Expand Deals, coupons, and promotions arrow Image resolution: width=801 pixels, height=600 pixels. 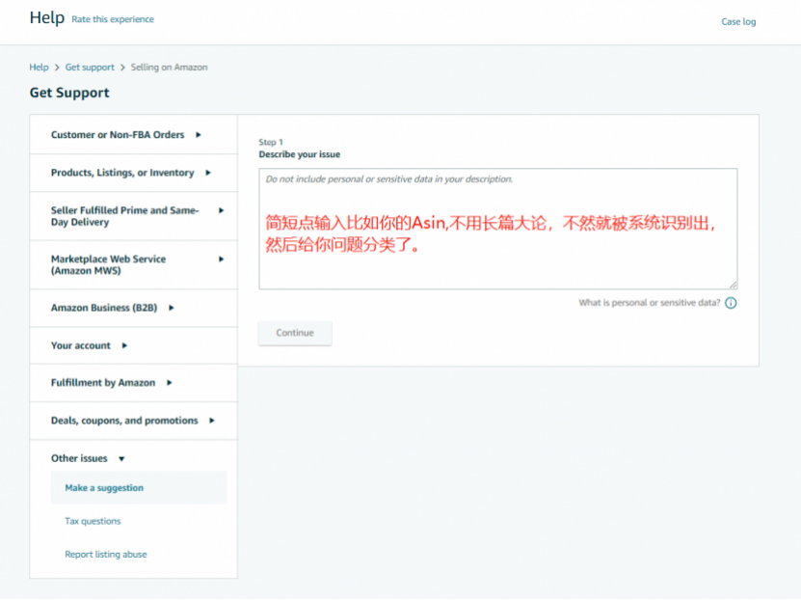pyautogui.click(x=212, y=421)
